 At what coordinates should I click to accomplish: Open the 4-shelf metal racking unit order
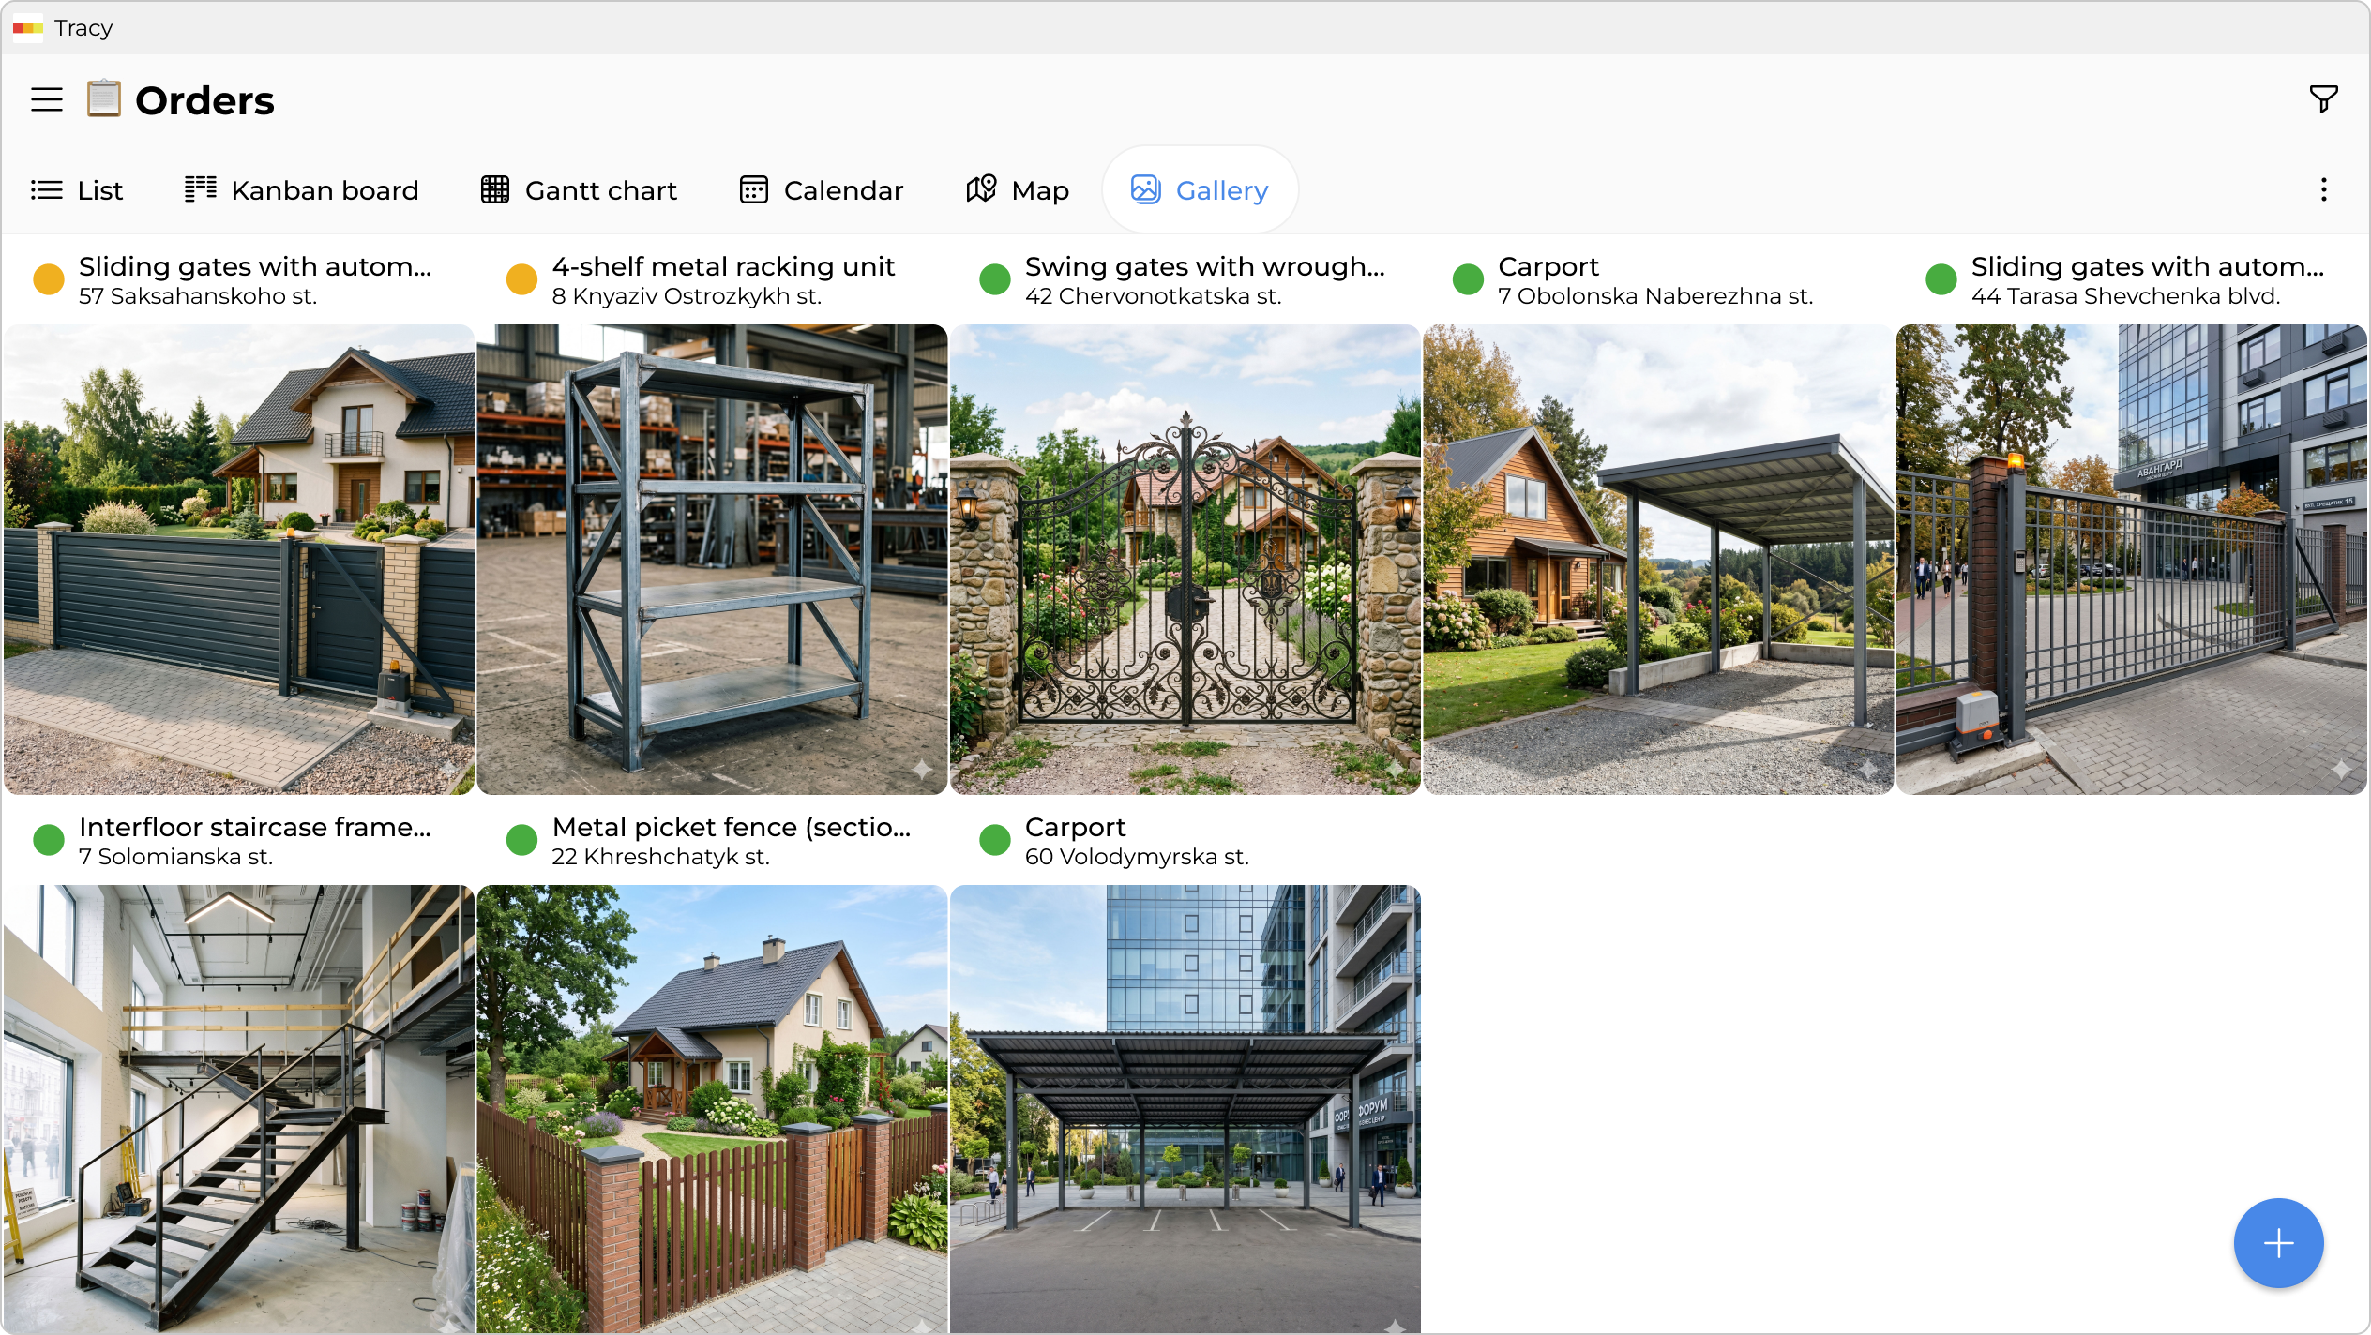[722, 265]
